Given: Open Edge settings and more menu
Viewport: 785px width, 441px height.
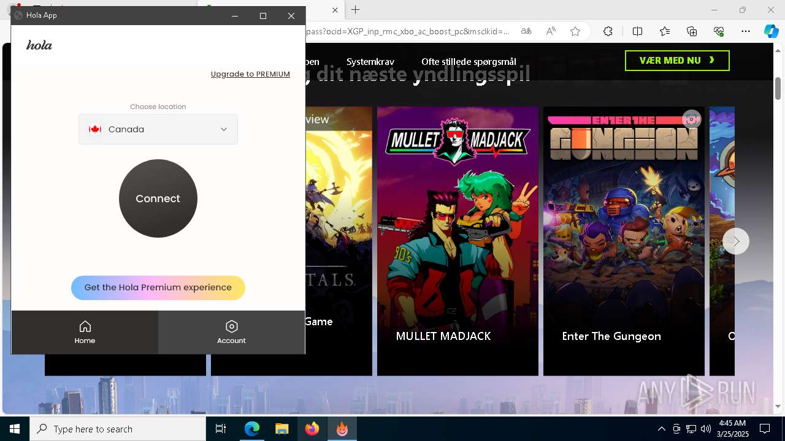Looking at the screenshot, I should 746,31.
